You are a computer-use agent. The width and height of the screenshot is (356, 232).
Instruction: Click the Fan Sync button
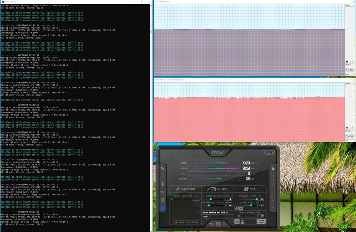pos(261,222)
